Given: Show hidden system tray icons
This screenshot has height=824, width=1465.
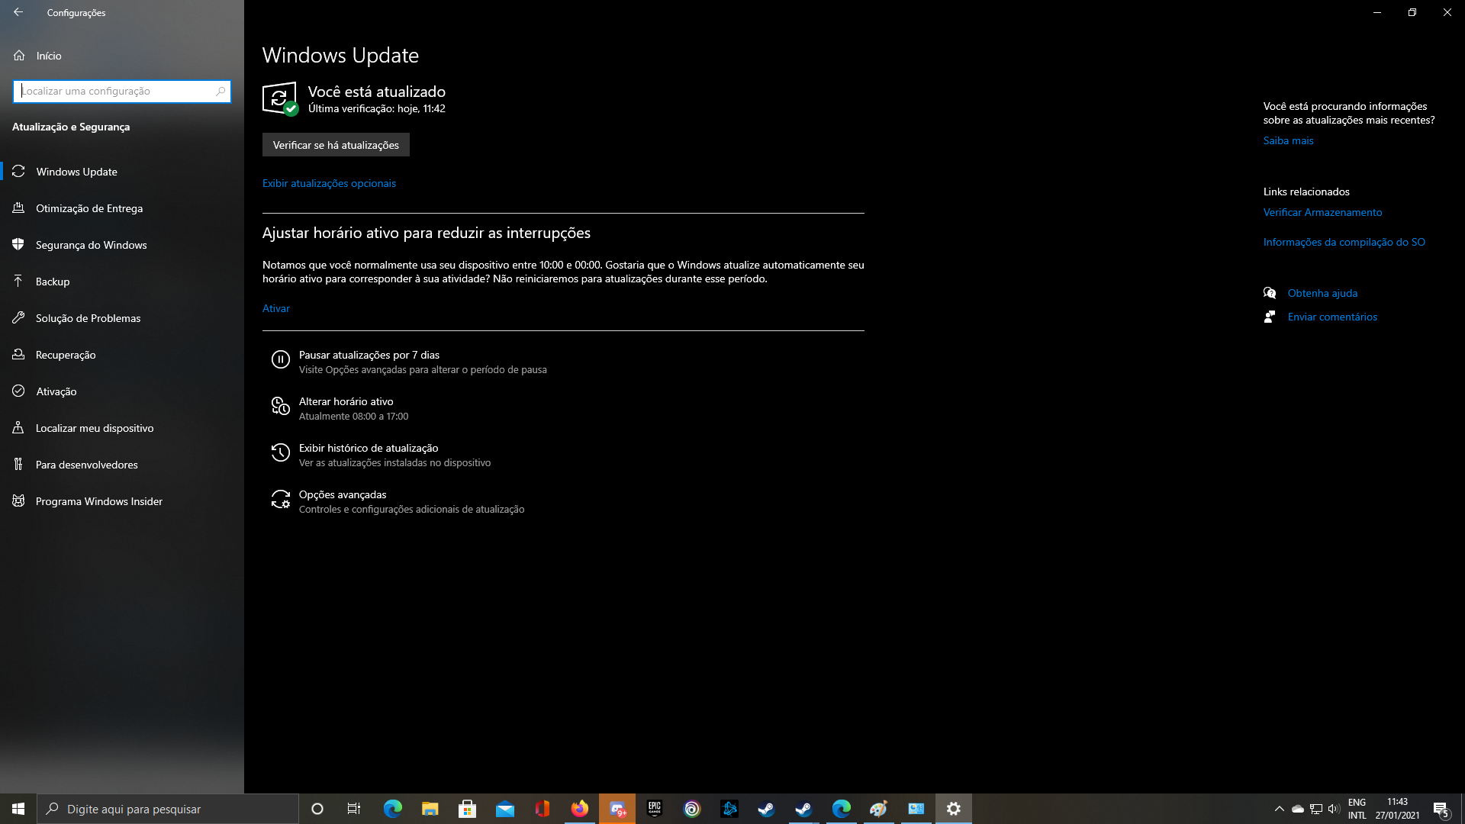Looking at the screenshot, I should [x=1280, y=809].
